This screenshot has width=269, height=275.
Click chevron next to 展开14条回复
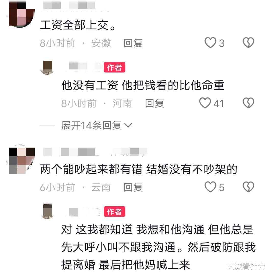(128, 125)
